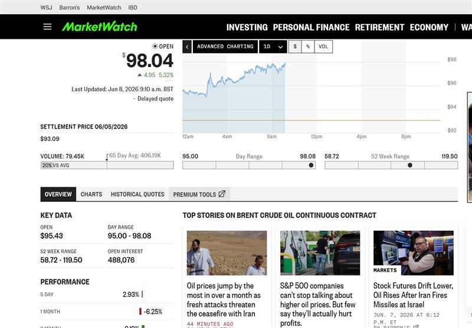Click the day range marker dot
Screen dimensions: 472x328
coord(311,165)
